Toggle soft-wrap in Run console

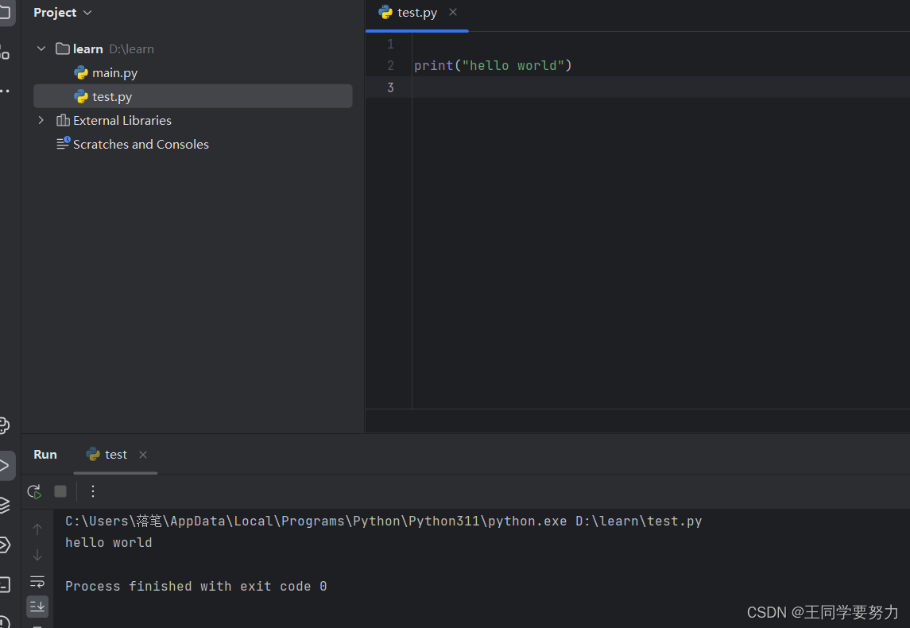[x=37, y=581]
